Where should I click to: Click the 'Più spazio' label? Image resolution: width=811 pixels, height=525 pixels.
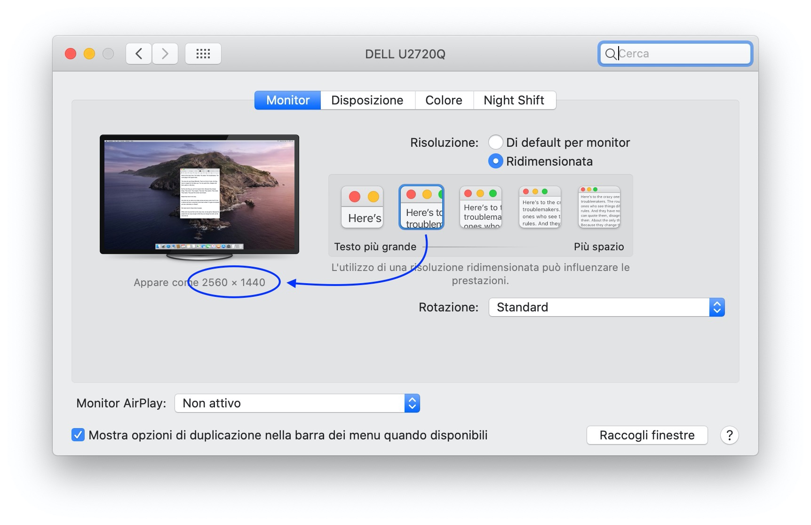(599, 247)
